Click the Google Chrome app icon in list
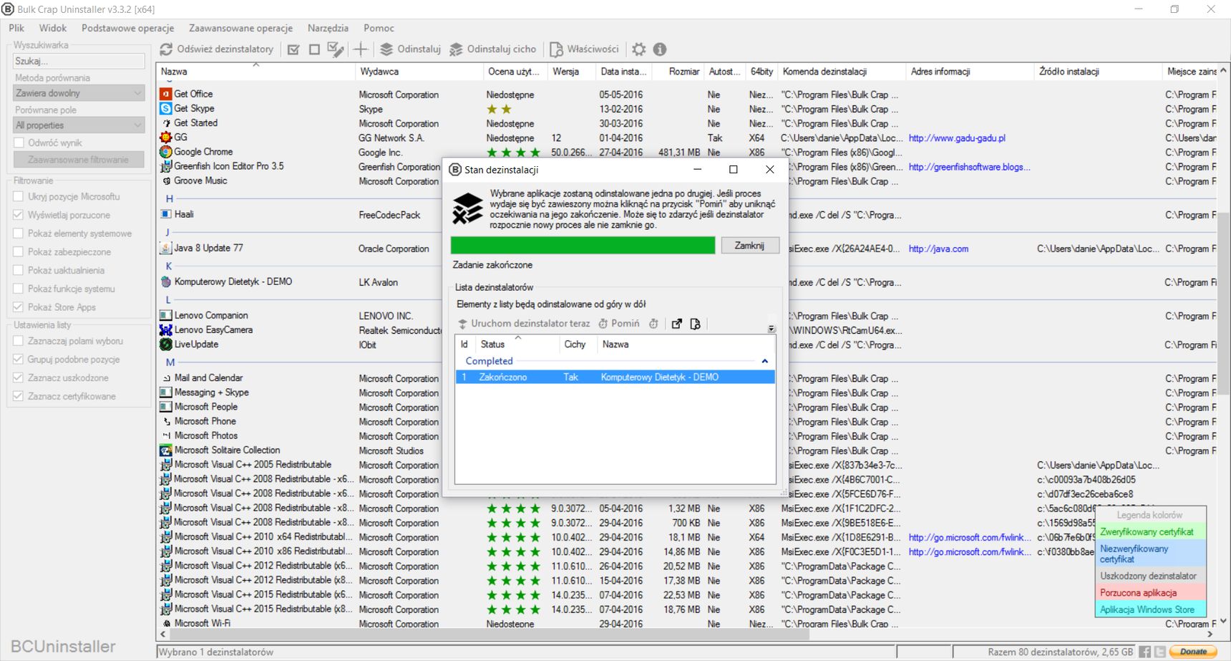The width and height of the screenshot is (1231, 661). pos(166,152)
